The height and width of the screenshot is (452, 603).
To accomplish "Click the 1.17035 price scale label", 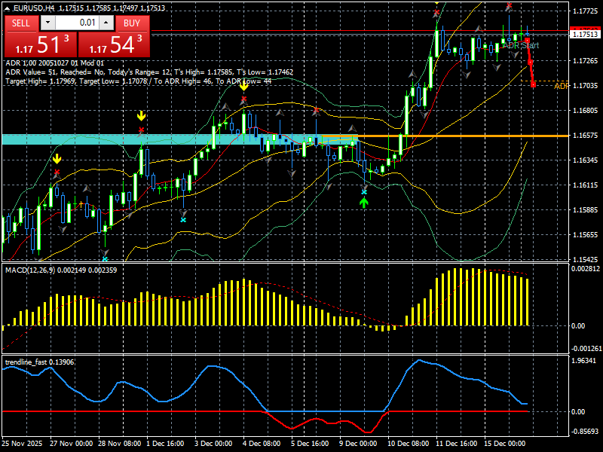I will pyautogui.click(x=585, y=85).
